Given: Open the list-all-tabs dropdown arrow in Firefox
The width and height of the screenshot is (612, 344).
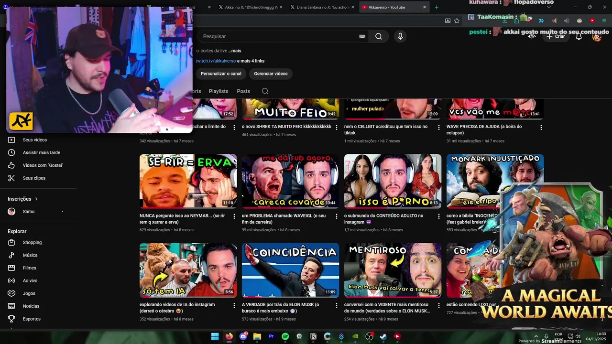Looking at the screenshot, I should click(548, 7).
